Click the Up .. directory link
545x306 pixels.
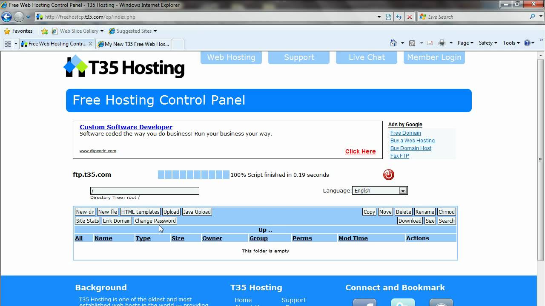click(x=265, y=229)
